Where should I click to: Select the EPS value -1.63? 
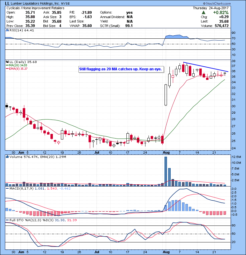tap(87, 17)
